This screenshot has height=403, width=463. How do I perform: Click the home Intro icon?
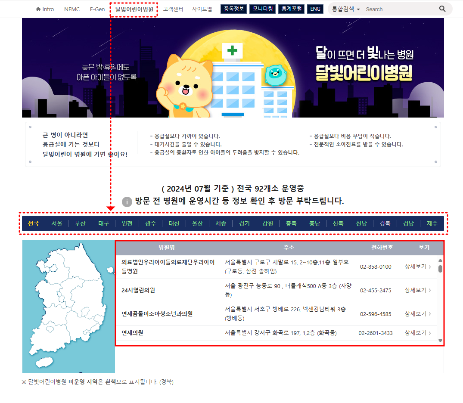point(38,9)
